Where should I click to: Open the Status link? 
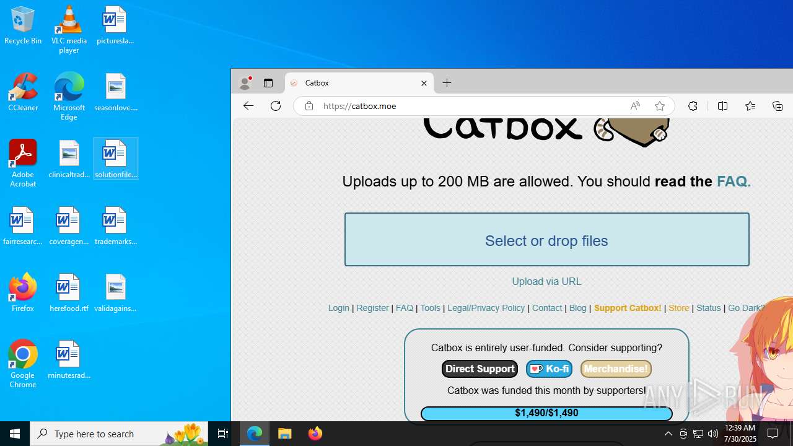point(708,308)
